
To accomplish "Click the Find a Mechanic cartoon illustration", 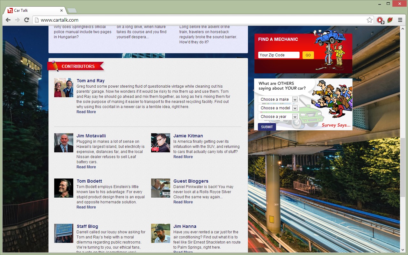I will (330, 49).
